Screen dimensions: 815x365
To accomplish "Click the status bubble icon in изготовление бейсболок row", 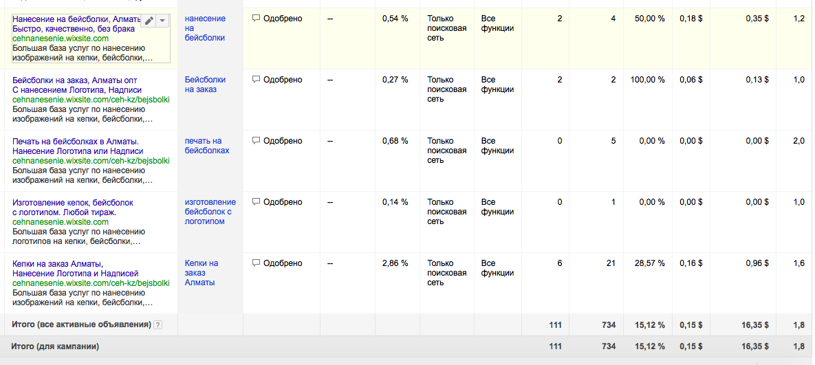I will (x=256, y=203).
